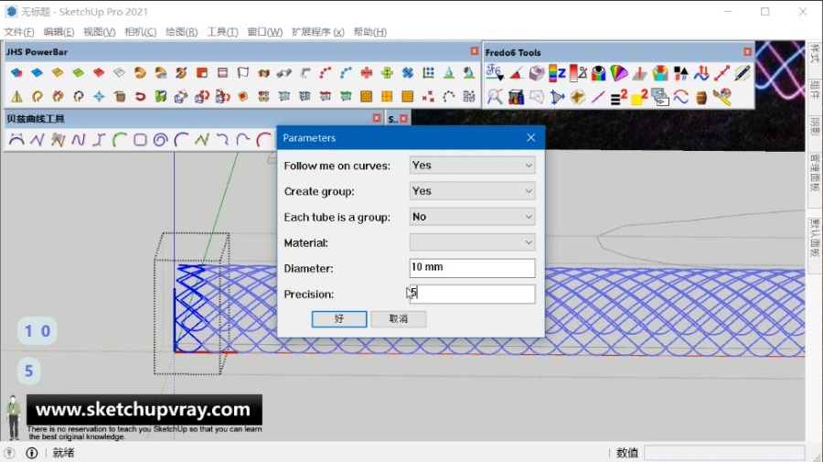The width and height of the screenshot is (823, 462).
Task: Click the 好 (OK) button
Action: [339, 318]
